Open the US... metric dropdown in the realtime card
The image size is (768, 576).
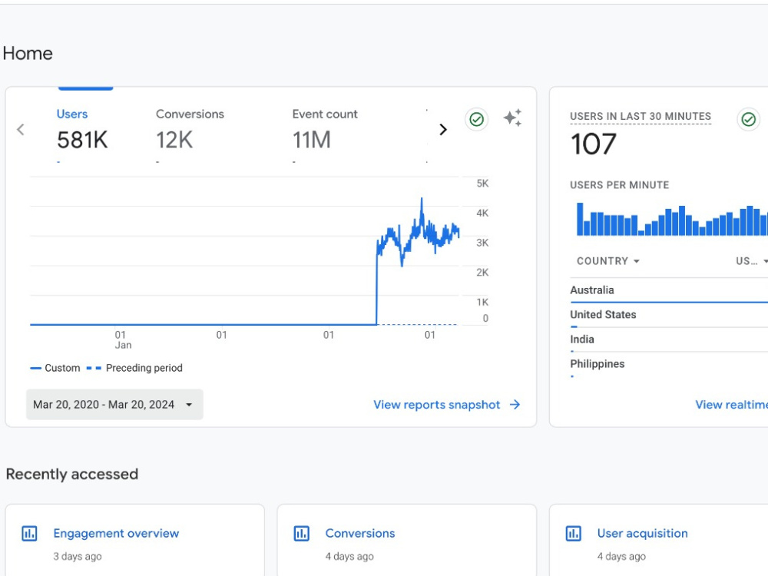pyautogui.click(x=751, y=261)
